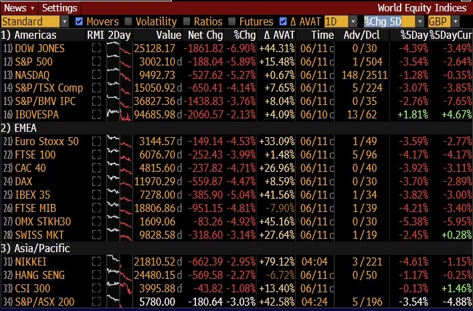The height and width of the screenshot is (311, 473).
Task: Click the Δ AVAT column header
Action: (x=279, y=35)
